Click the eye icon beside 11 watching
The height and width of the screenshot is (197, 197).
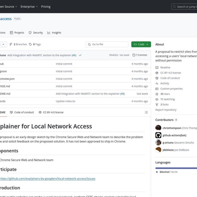pos(157,99)
